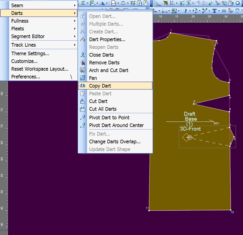Expand the Pleats submenu
This screenshot has height=235, width=243.
pyautogui.click(x=39, y=29)
